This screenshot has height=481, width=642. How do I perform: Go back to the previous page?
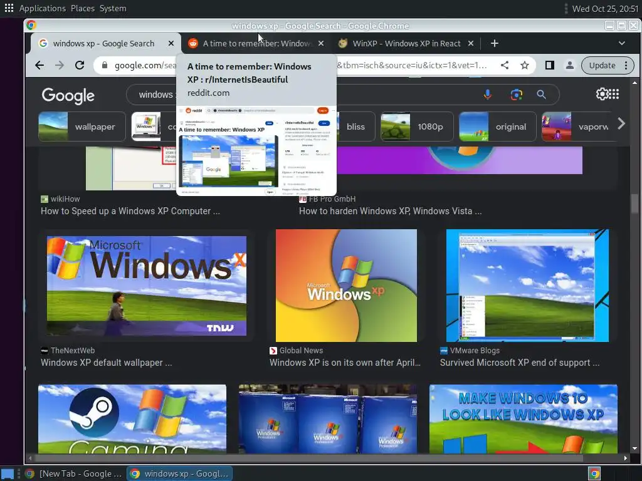(x=39, y=65)
